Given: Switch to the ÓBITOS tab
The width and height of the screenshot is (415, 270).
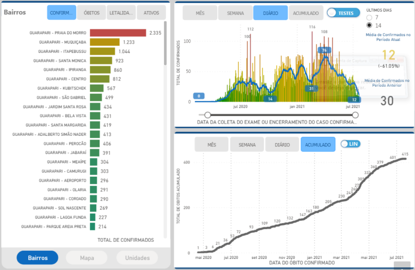Looking at the screenshot, I should [92, 13].
